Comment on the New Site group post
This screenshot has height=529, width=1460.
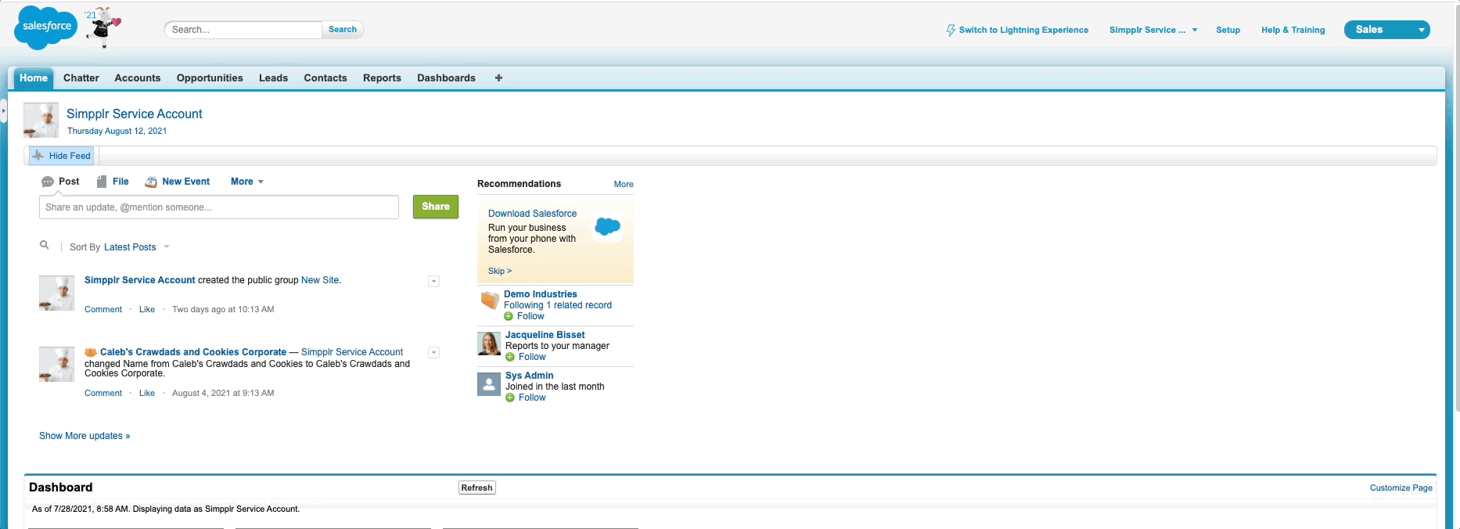[103, 310]
